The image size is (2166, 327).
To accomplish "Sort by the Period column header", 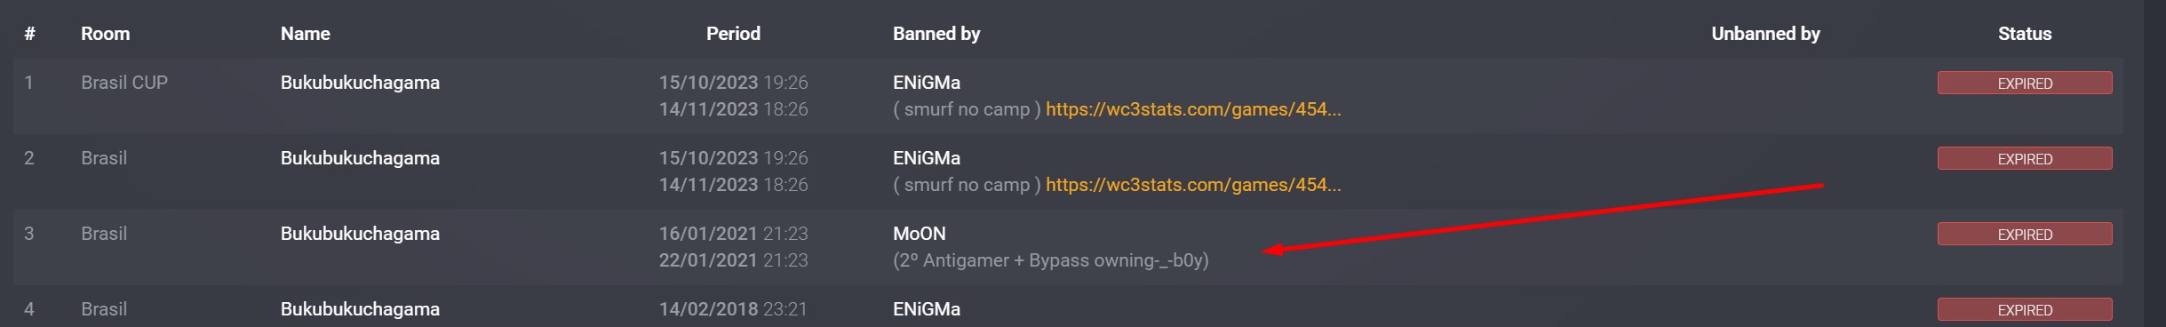I will (733, 34).
